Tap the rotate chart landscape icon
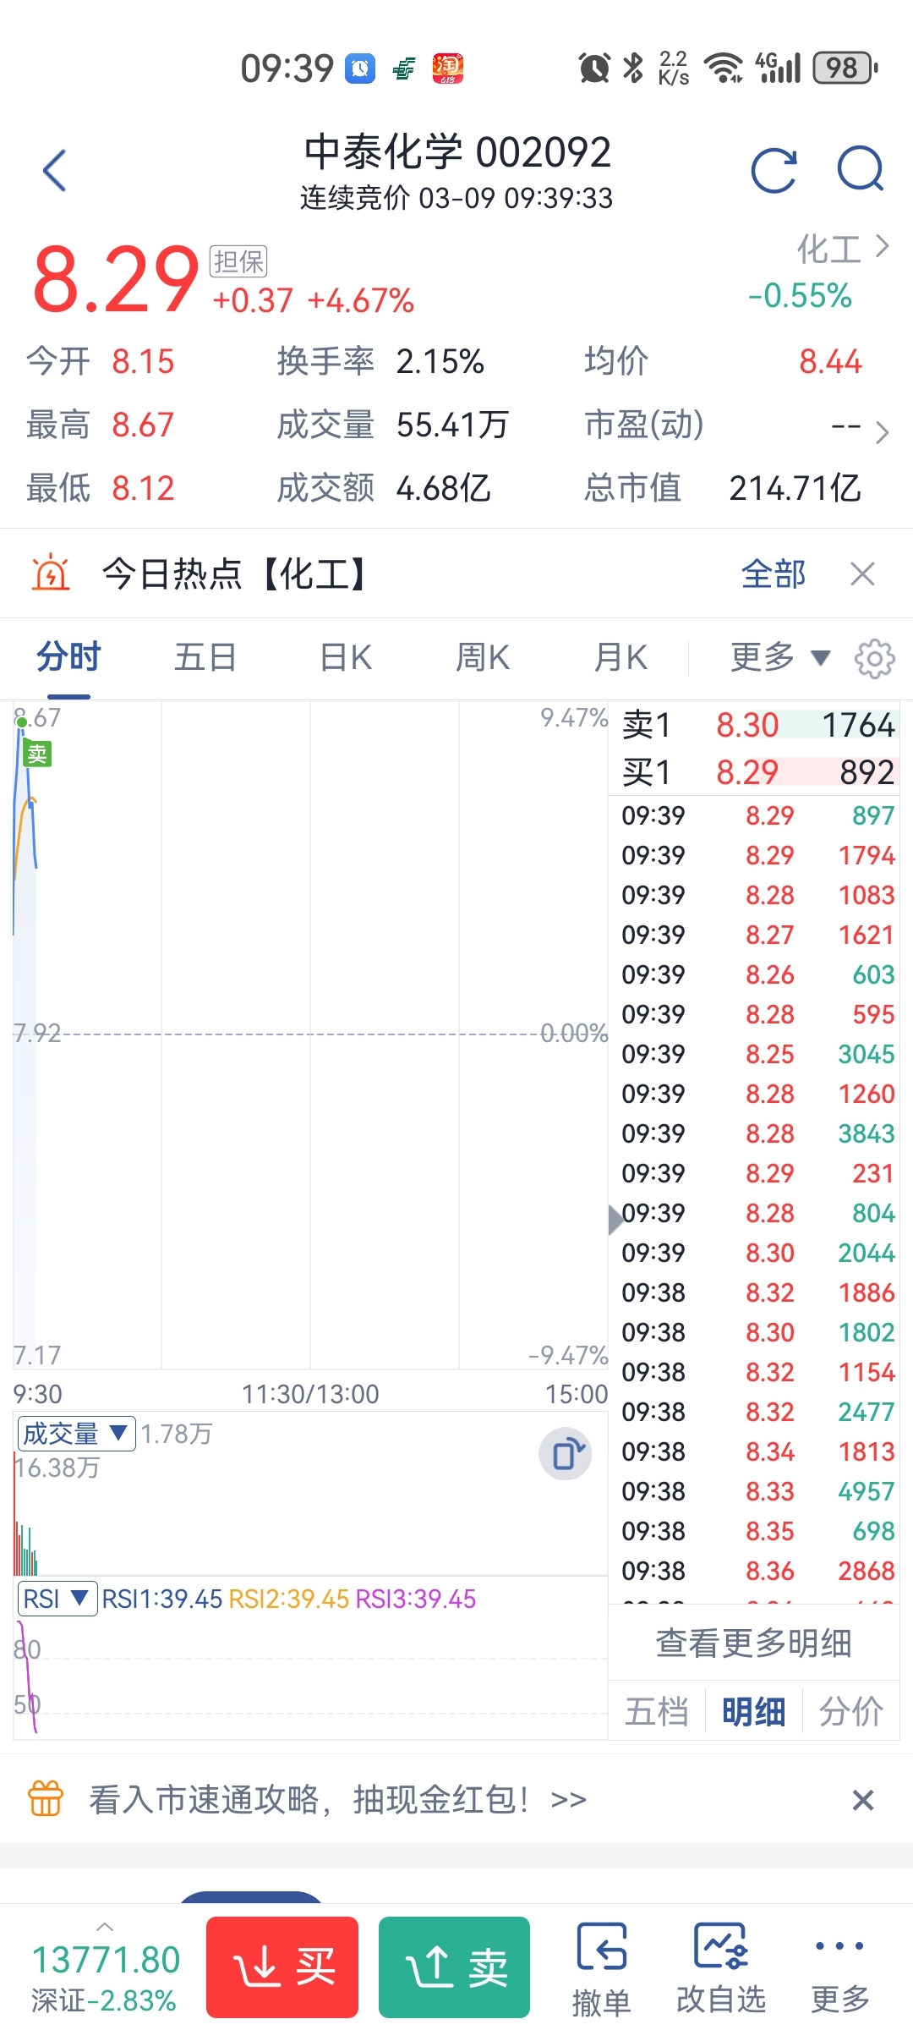 566,1455
